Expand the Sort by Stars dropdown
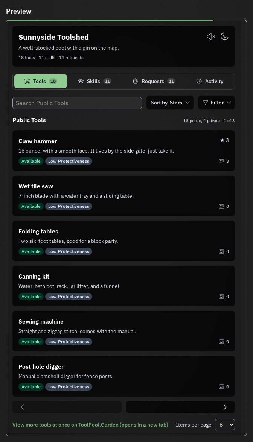Image resolution: width=253 pixels, height=442 pixels. coord(170,103)
